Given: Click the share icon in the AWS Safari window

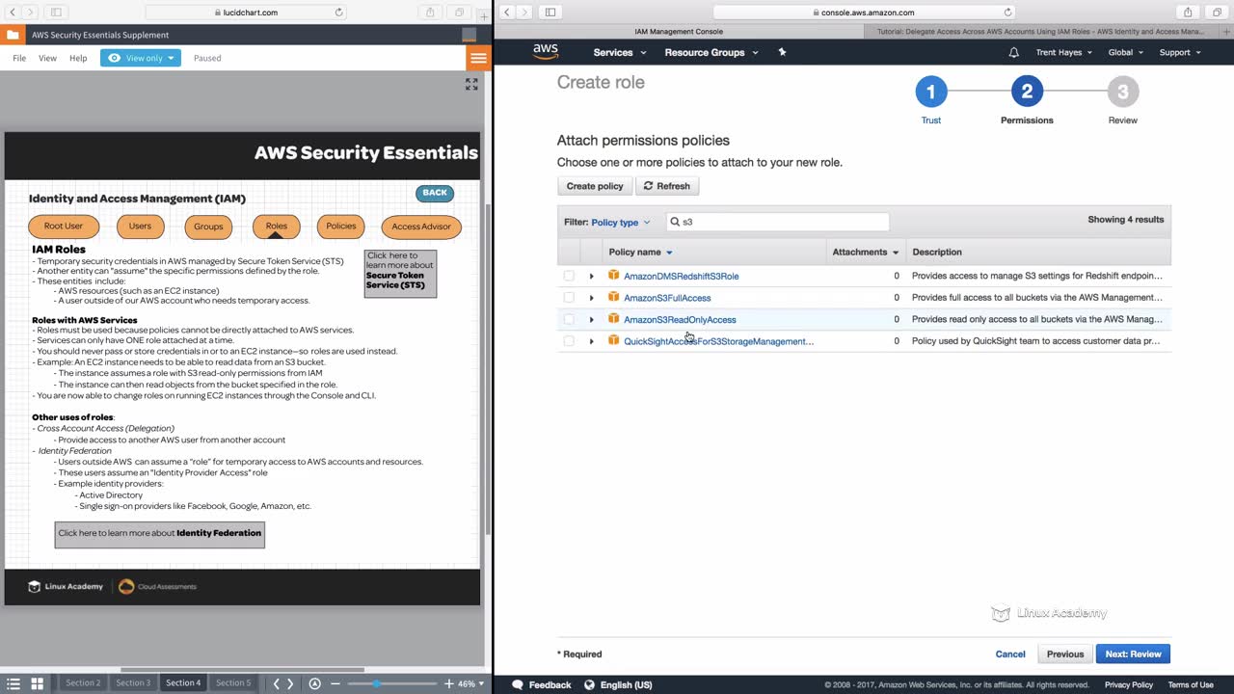Looking at the screenshot, I should [x=1188, y=13].
